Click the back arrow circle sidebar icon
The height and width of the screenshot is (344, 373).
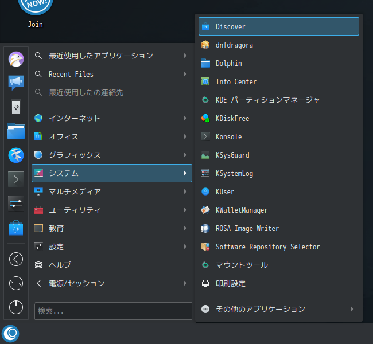pos(16,259)
